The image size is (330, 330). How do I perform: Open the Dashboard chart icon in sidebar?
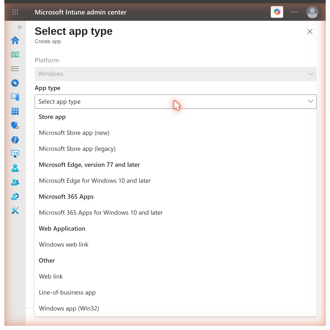pyautogui.click(x=15, y=54)
